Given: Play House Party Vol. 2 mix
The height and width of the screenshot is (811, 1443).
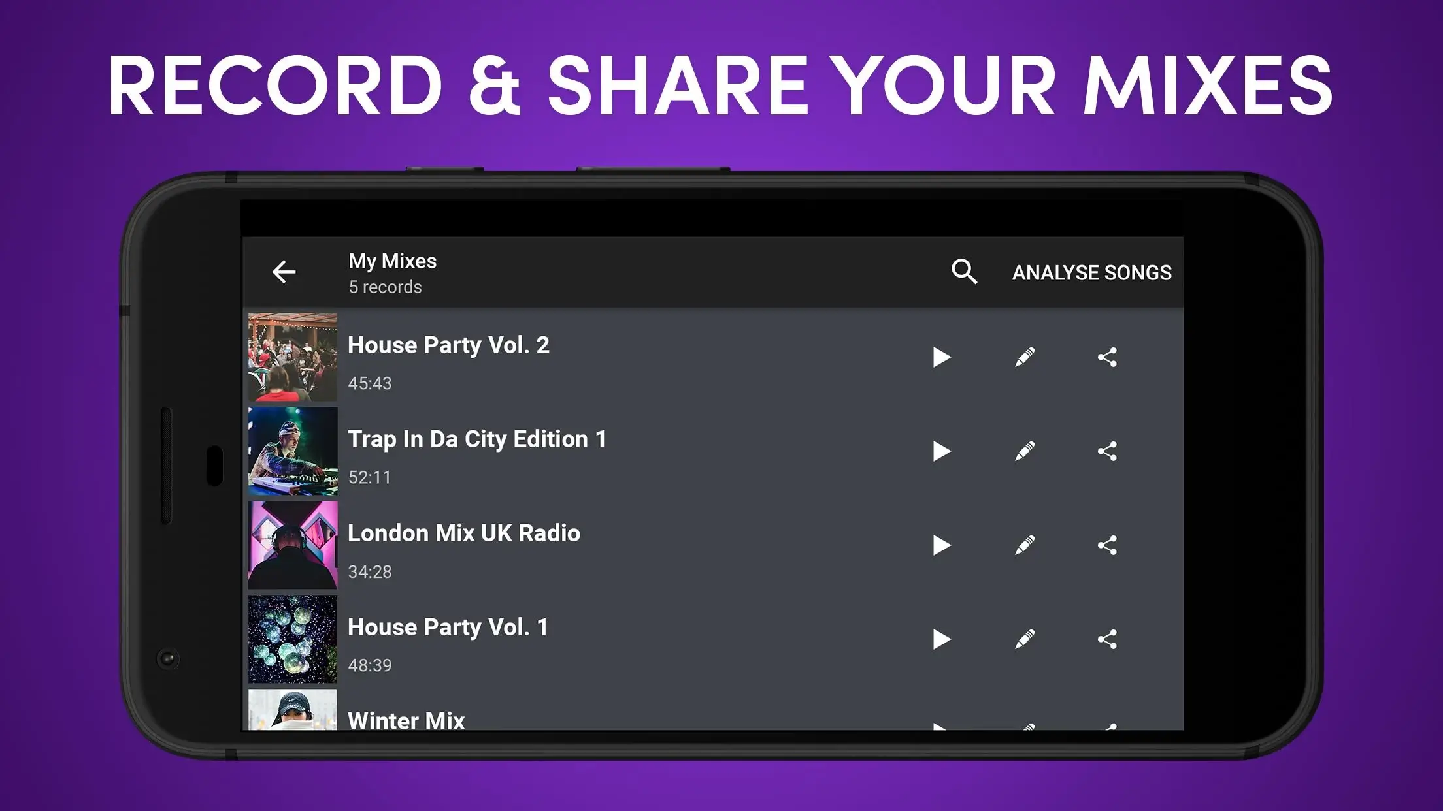Looking at the screenshot, I should [940, 357].
